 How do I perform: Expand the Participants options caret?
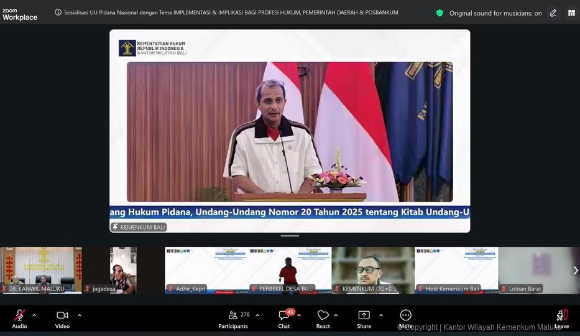pyautogui.click(x=257, y=315)
